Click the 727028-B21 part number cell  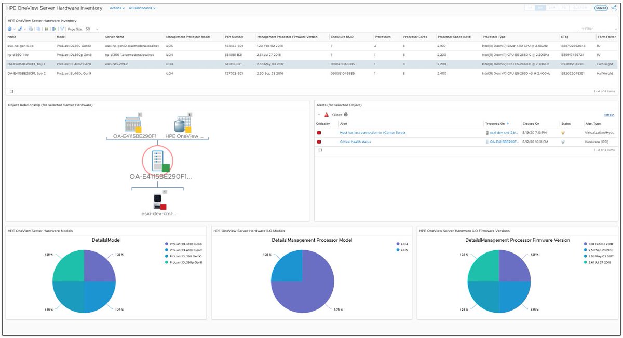234,73
